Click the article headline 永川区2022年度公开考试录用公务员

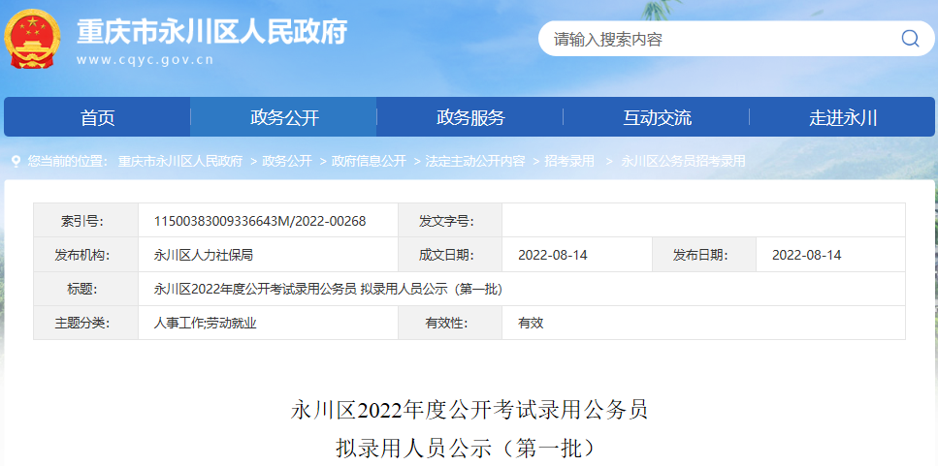469,411
